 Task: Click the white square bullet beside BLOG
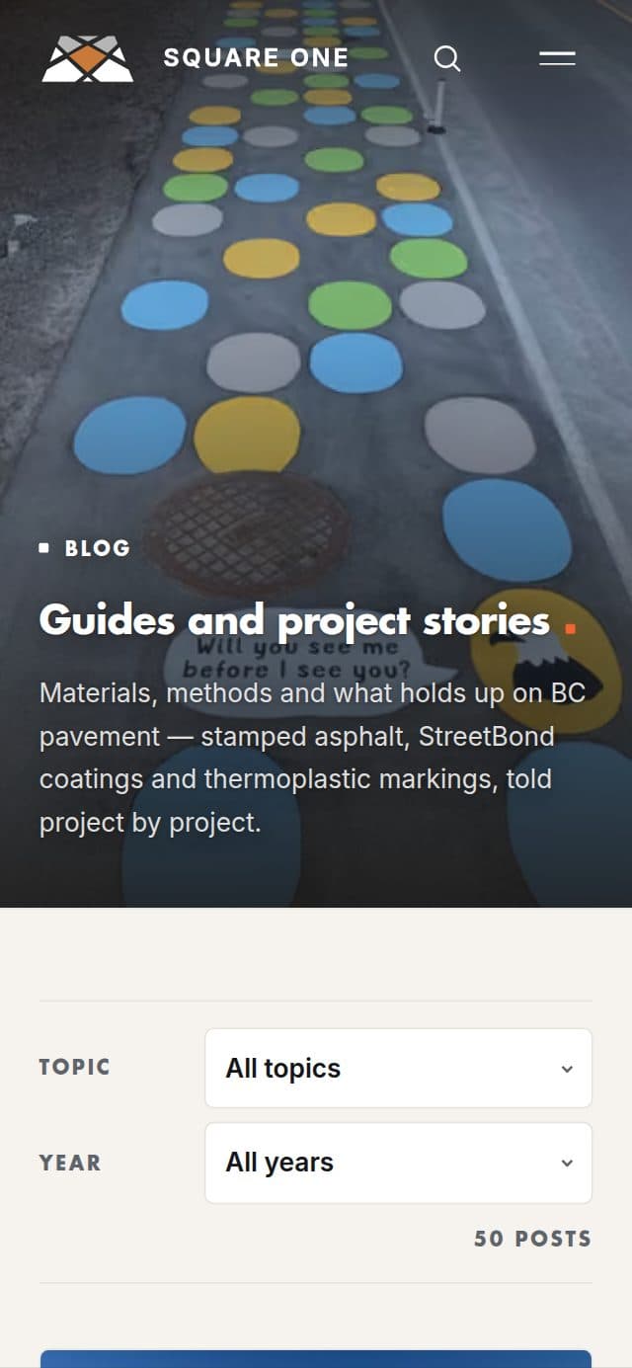click(x=44, y=547)
